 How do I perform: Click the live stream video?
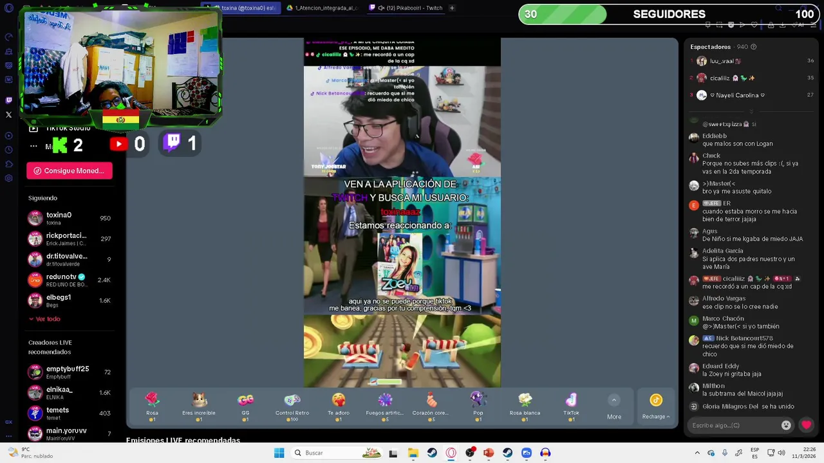pyautogui.click(x=402, y=212)
